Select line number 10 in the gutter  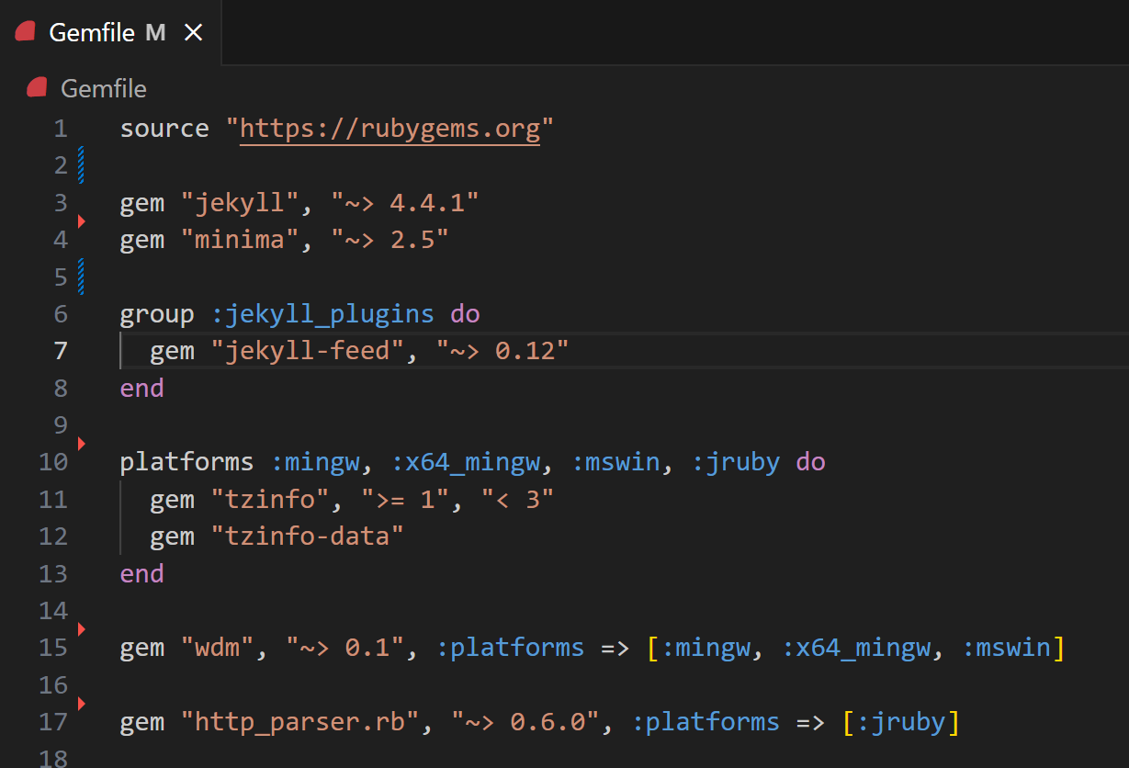[53, 462]
